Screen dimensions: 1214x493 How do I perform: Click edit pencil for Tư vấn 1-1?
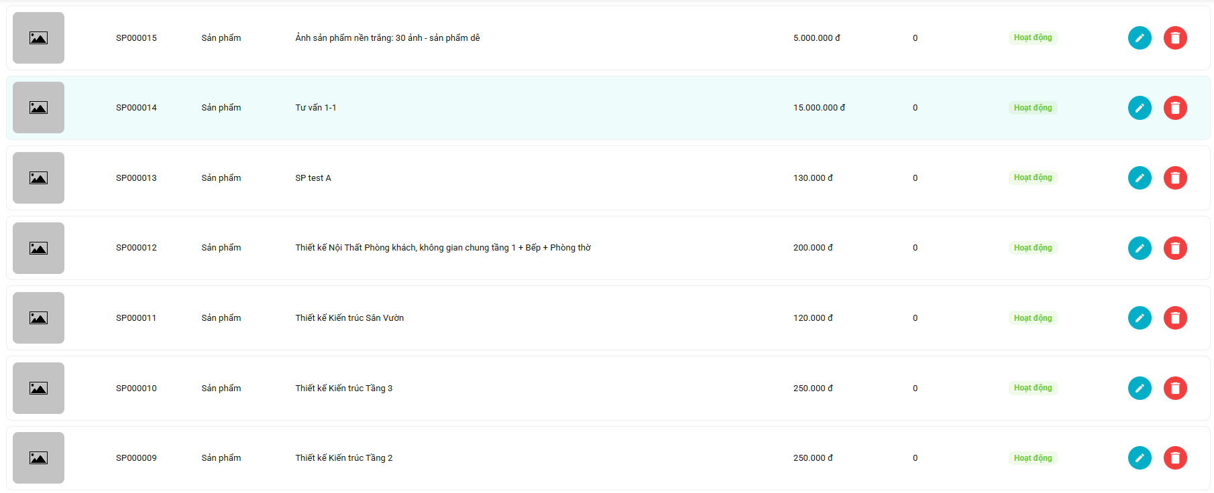point(1140,108)
